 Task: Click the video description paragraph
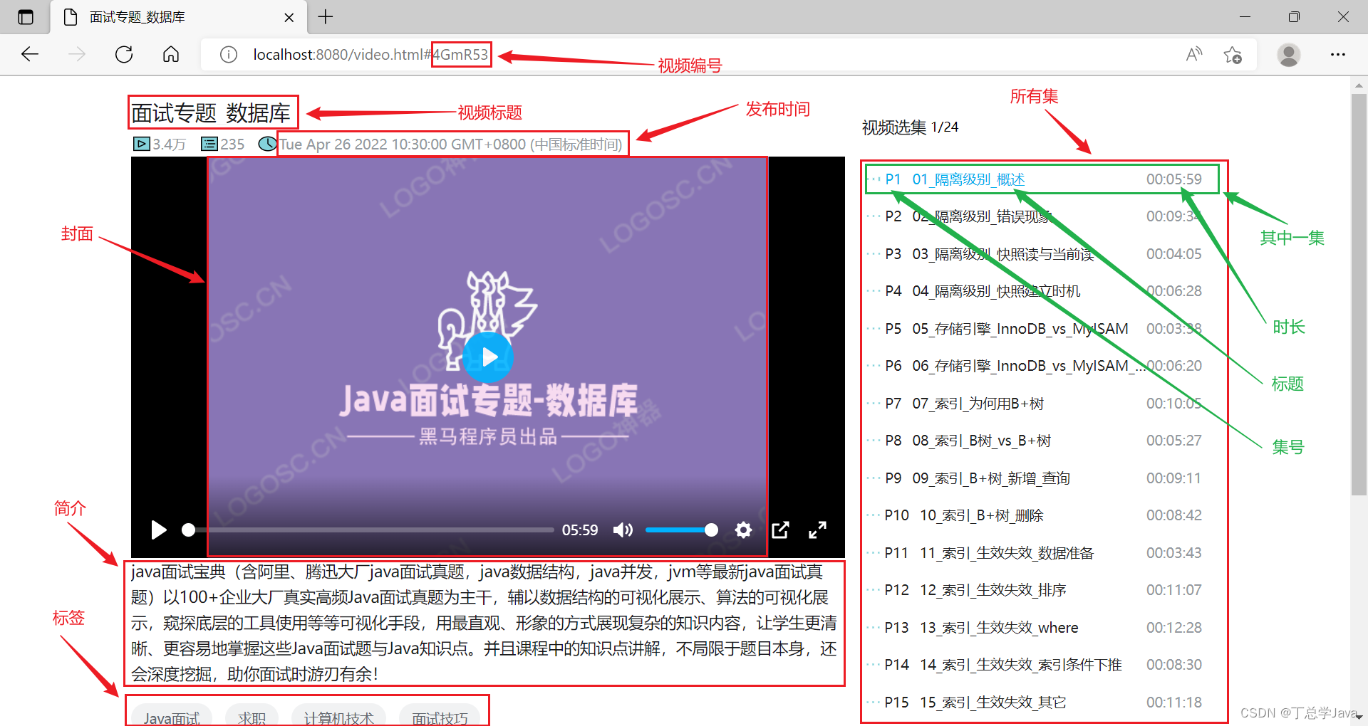click(x=484, y=623)
